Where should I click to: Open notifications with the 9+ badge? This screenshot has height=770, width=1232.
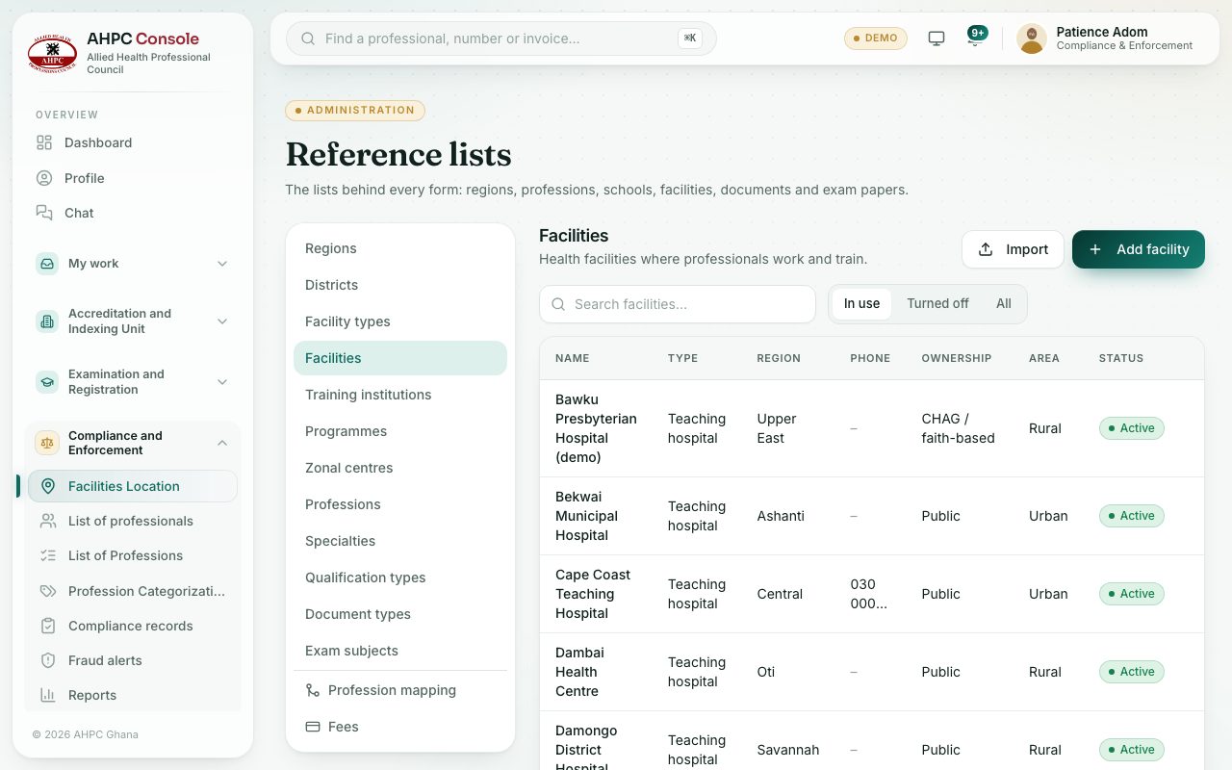pyautogui.click(x=975, y=38)
